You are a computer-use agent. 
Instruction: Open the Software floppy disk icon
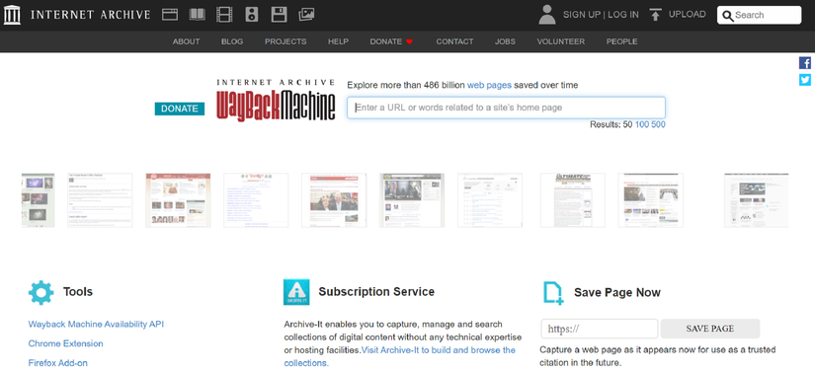click(280, 15)
